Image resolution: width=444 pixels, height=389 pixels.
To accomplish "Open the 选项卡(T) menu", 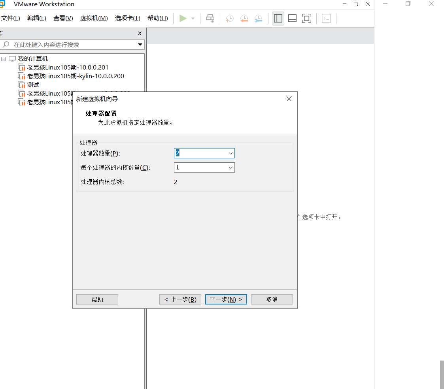I will click(127, 19).
